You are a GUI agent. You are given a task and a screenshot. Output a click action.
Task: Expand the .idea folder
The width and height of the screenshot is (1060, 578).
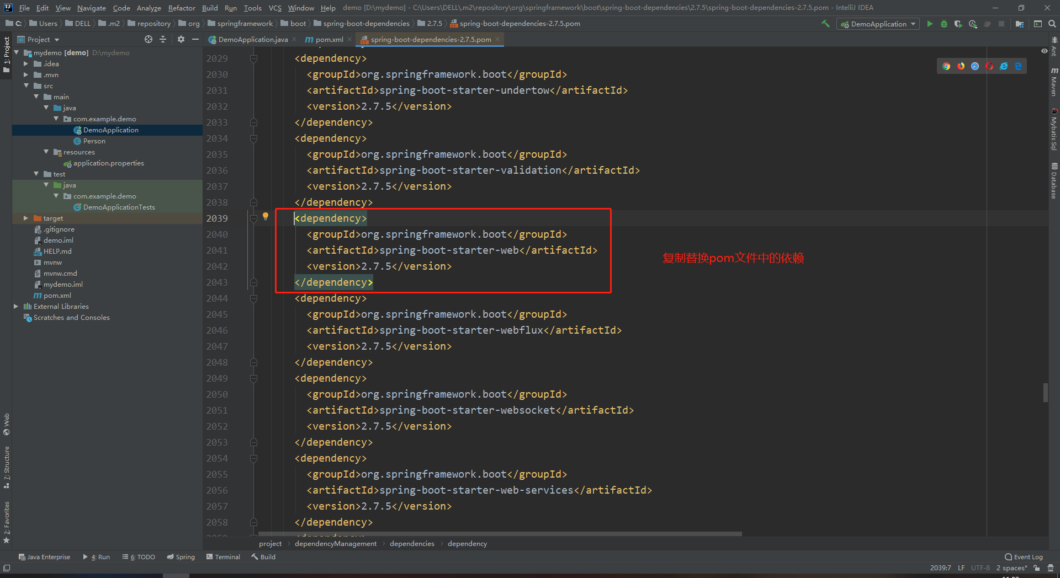coord(25,63)
